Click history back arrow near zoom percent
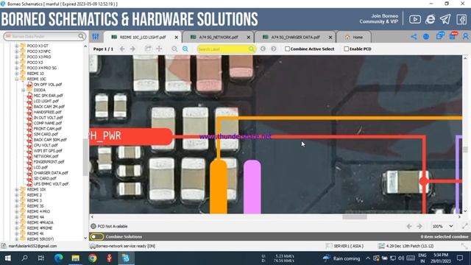471x265 pixels. (x=409, y=226)
